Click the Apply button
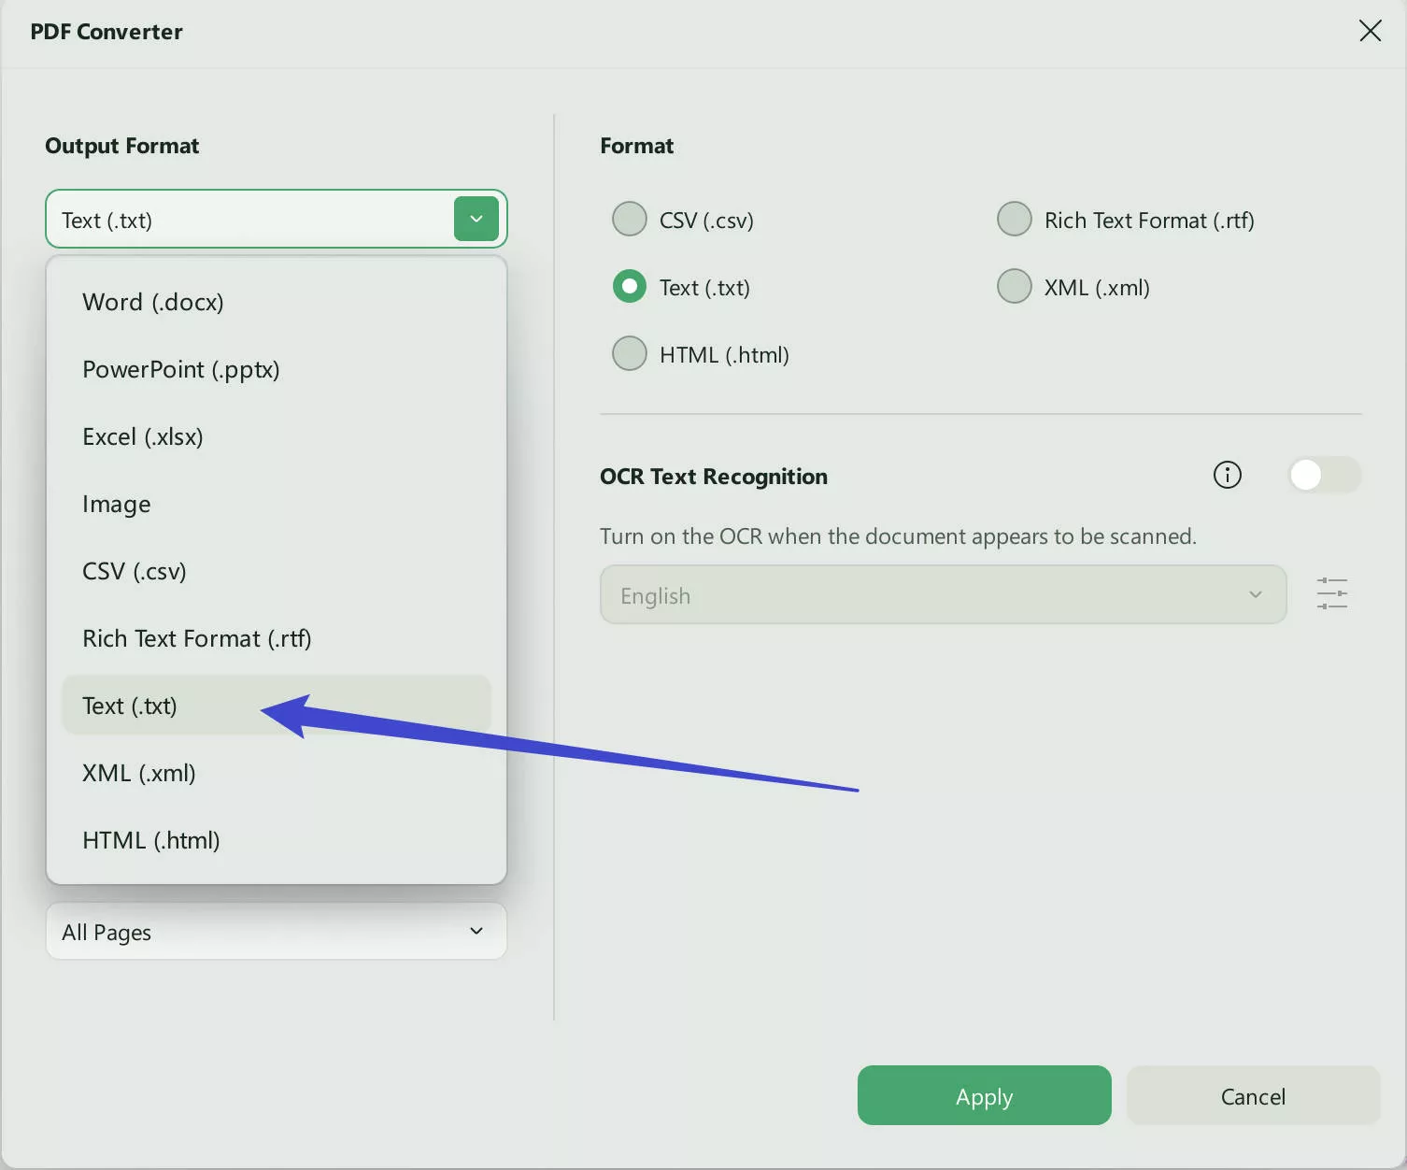The width and height of the screenshot is (1407, 1170). pyautogui.click(x=984, y=1096)
